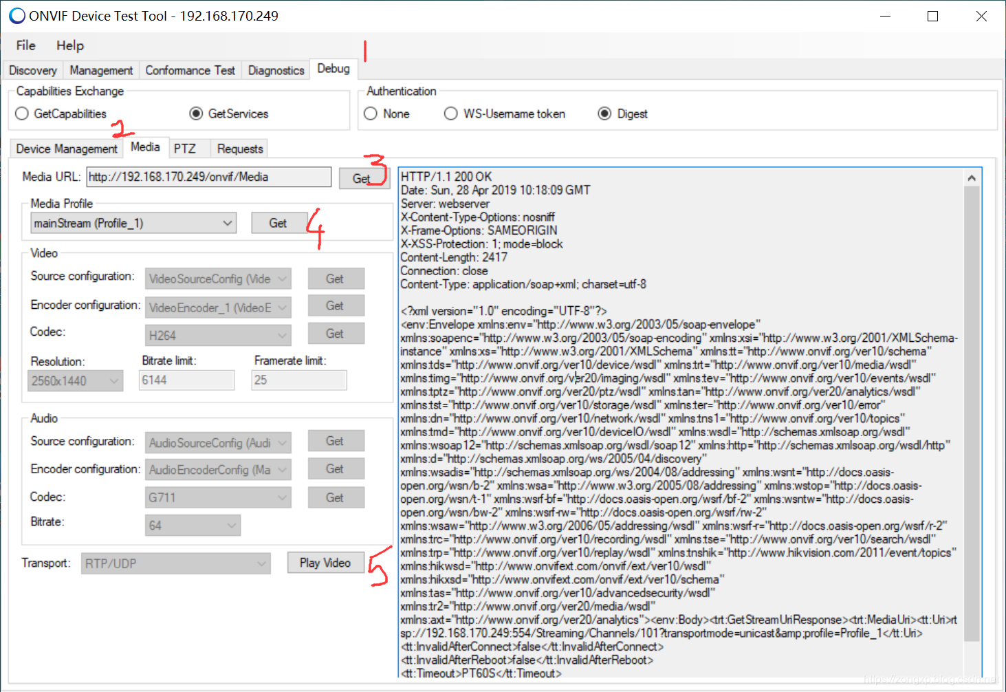Image resolution: width=1006 pixels, height=692 pixels.
Task: Click Get for Video Encoder configuration
Action: point(335,305)
